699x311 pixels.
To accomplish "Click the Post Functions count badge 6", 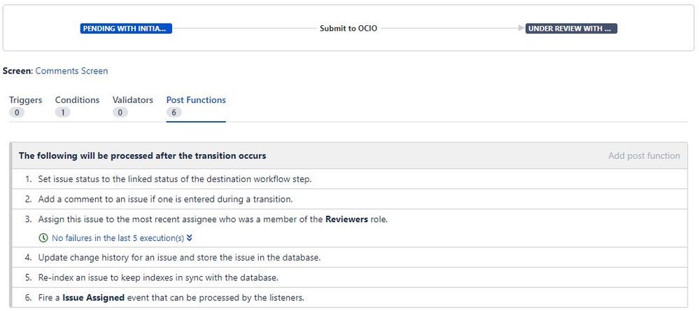I will pyautogui.click(x=174, y=113).
